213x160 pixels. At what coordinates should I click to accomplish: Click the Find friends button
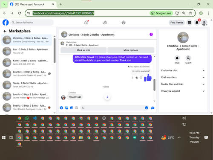(x=177, y=23)
